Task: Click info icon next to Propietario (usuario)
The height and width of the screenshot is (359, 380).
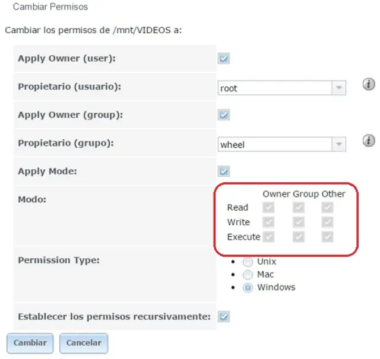Action: point(369,85)
